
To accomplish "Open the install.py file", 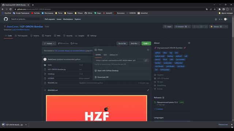I will 51,74.
